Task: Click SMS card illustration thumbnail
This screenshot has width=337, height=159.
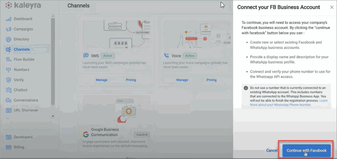Action: (116, 34)
